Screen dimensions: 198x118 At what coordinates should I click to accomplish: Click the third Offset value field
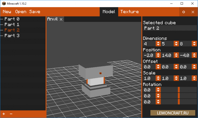tap(185, 67)
